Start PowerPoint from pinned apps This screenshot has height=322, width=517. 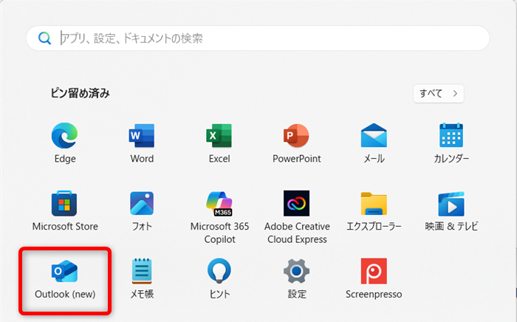(296, 137)
